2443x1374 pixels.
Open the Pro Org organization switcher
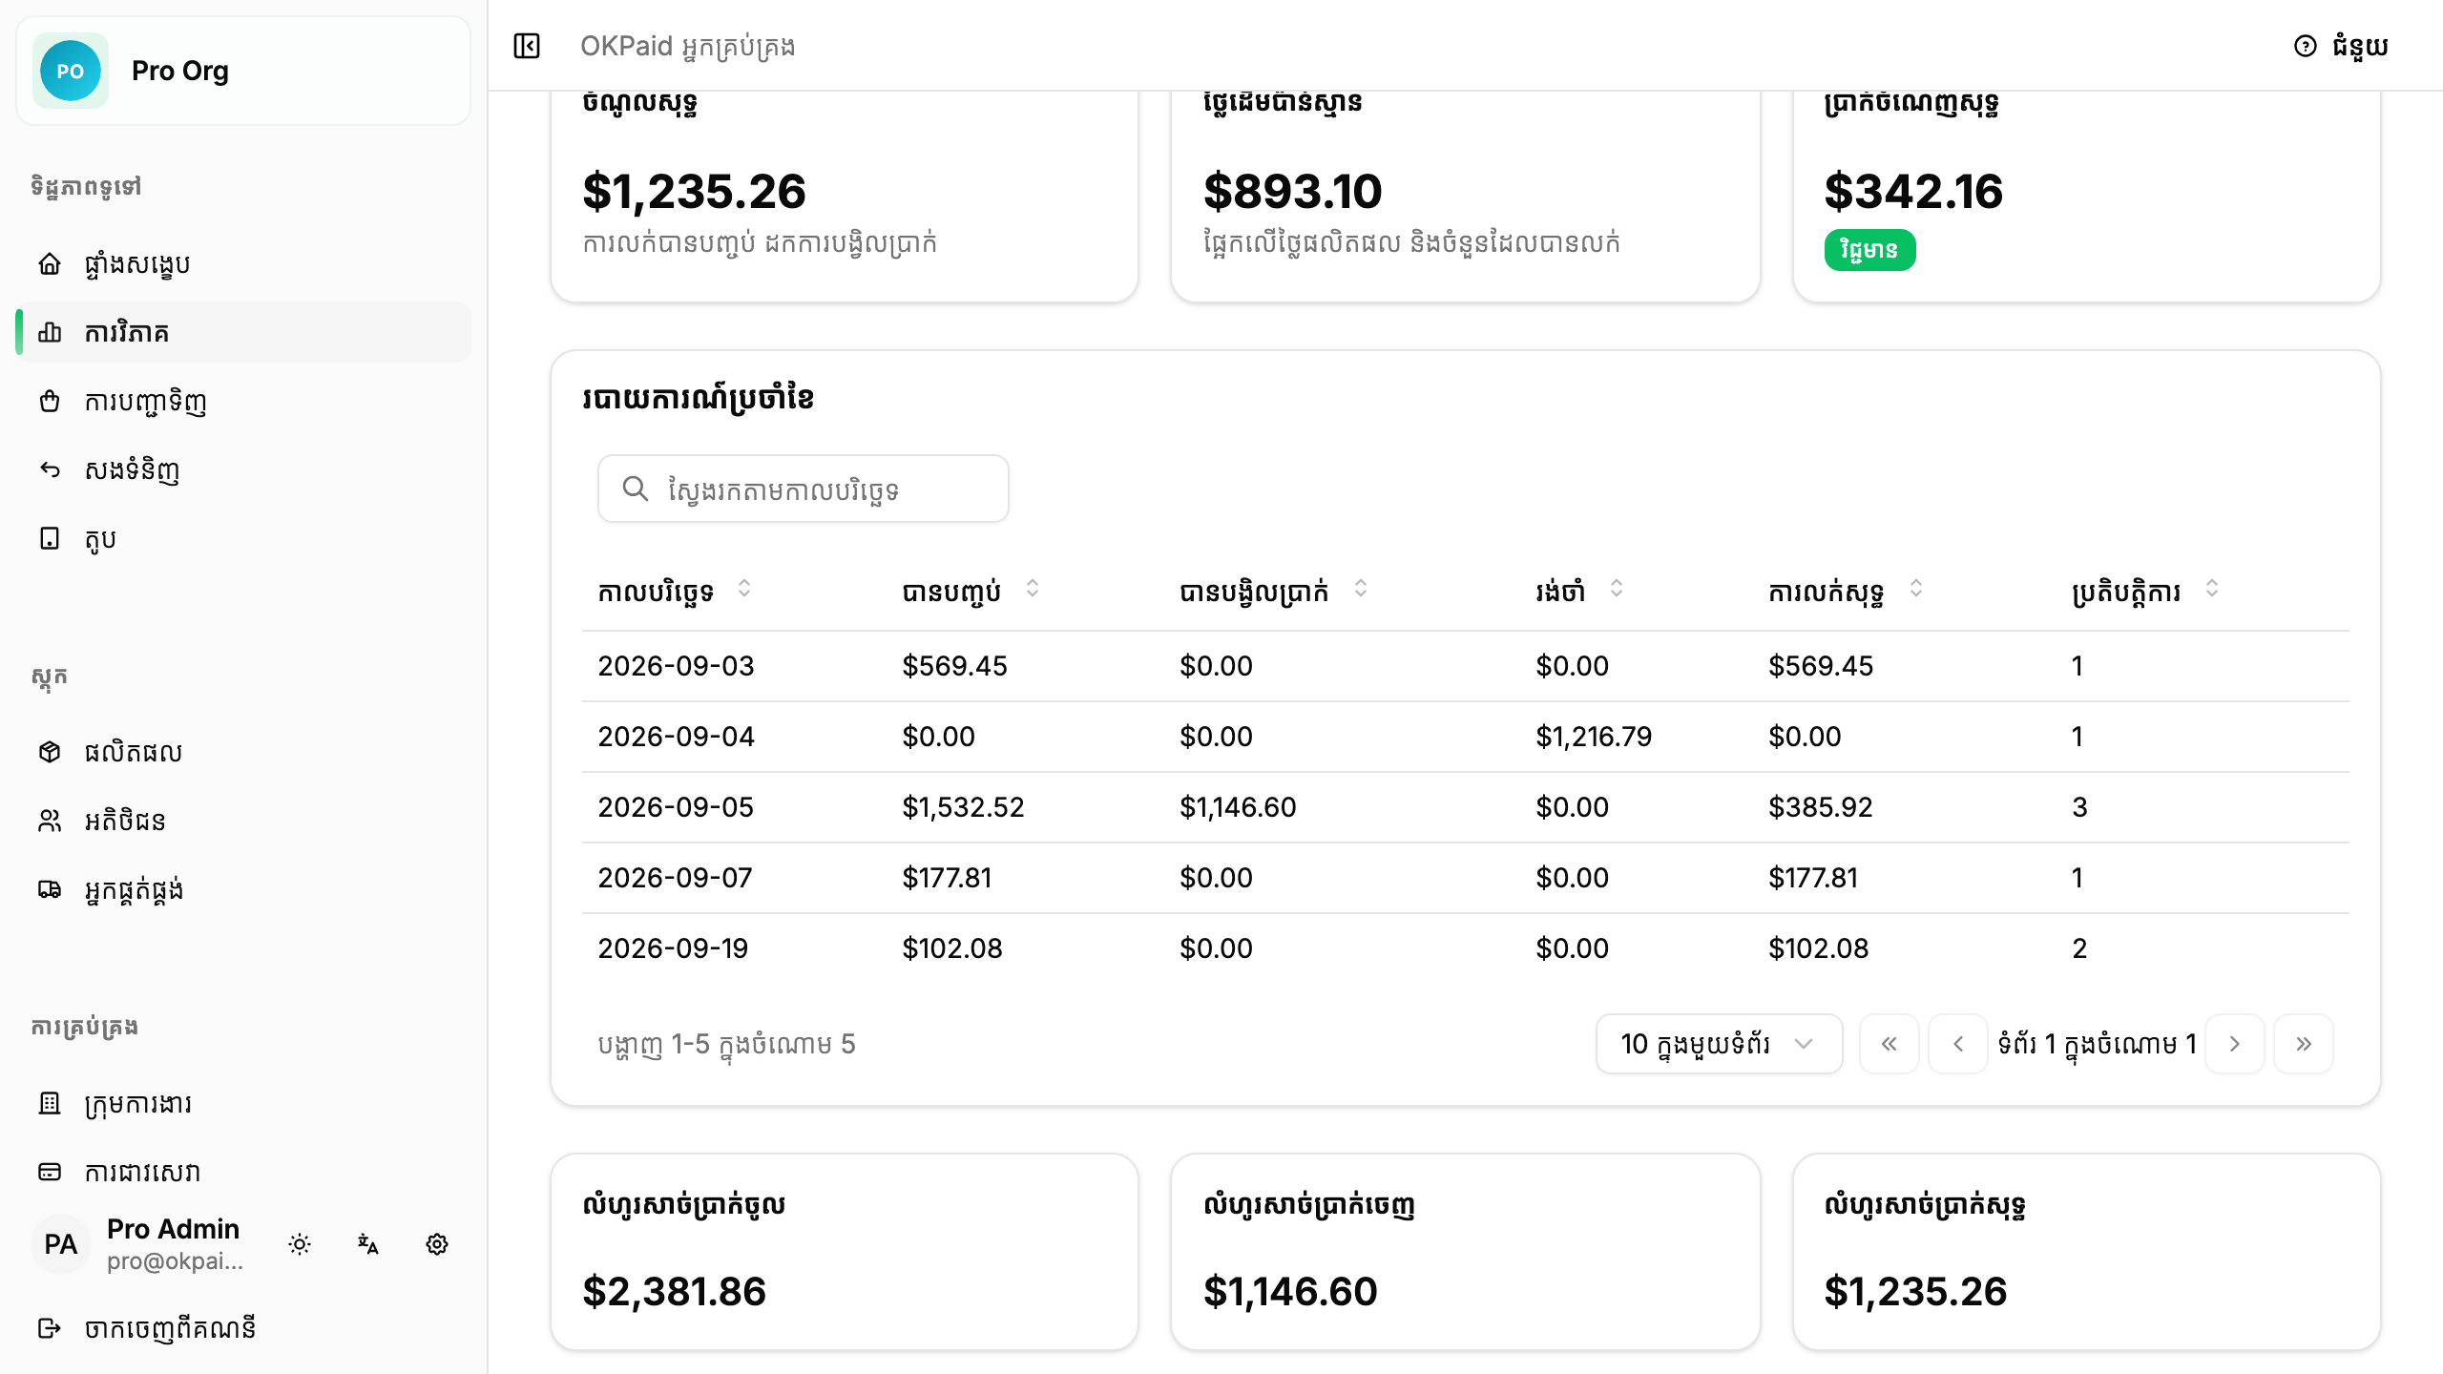tap(243, 71)
